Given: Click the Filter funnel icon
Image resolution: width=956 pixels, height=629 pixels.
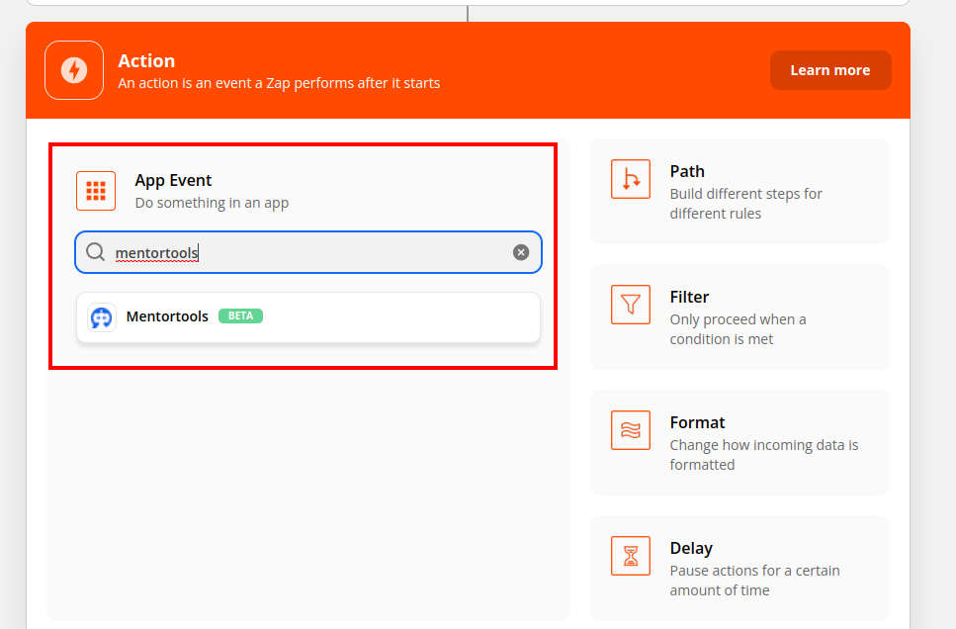Looking at the screenshot, I should pyautogui.click(x=631, y=305).
